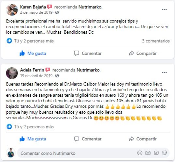The height and width of the screenshot is (162, 175).
Task: Toggle Me gusta on Adela Ferrin's recommendation
Action: [x=33, y=139]
